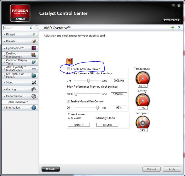Screen dimensions: 185x176
Task: Click the Presets camera icon
Action: (34, 41)
